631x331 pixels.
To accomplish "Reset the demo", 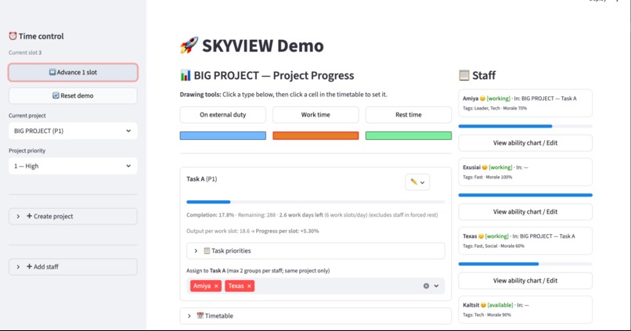I will 73,95.
